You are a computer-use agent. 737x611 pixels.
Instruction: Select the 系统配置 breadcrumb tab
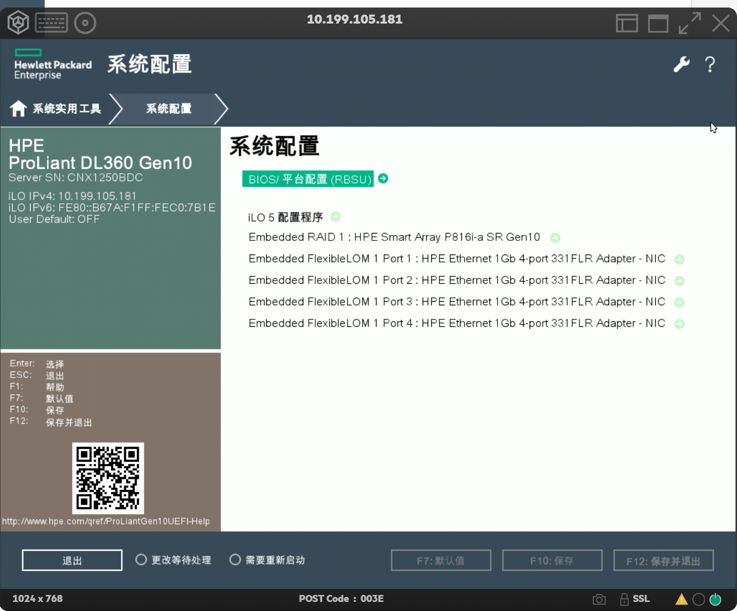[x=168, y=108]
